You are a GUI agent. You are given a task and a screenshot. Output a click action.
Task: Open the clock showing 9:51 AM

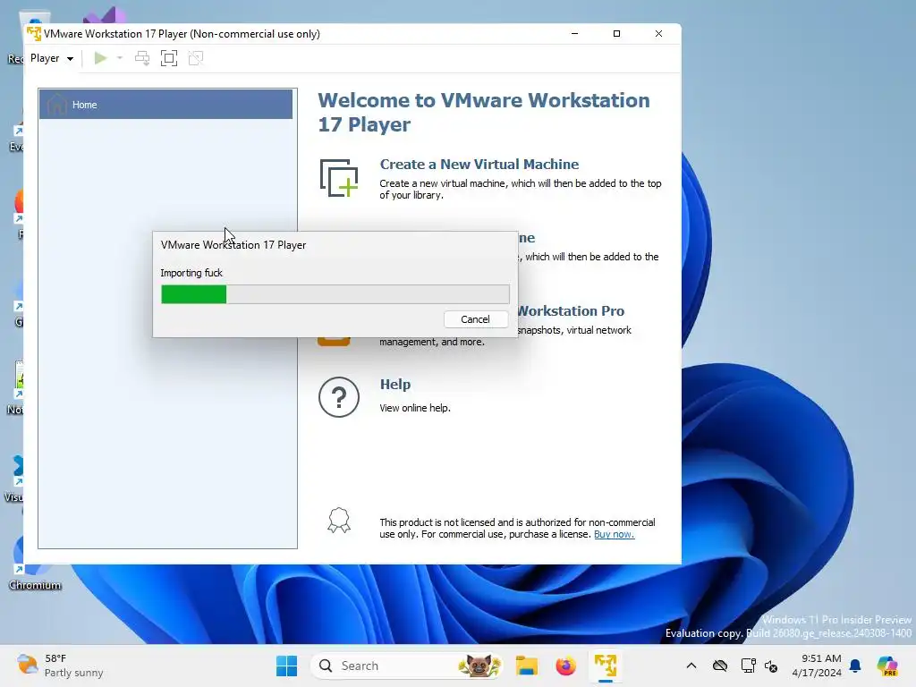pyautogui.click(x=817, y=666)
